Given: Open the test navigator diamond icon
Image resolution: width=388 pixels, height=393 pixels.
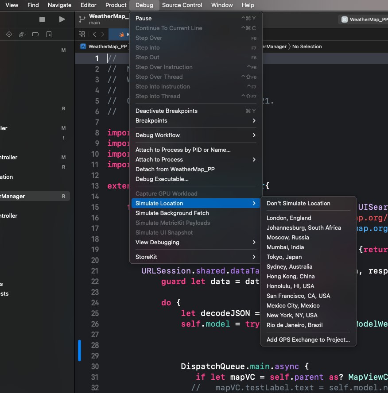Looking at the screenshot, I should click(9, 35).
